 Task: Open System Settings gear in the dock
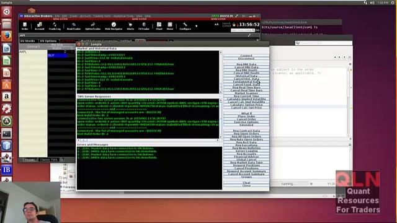(7, 109)
